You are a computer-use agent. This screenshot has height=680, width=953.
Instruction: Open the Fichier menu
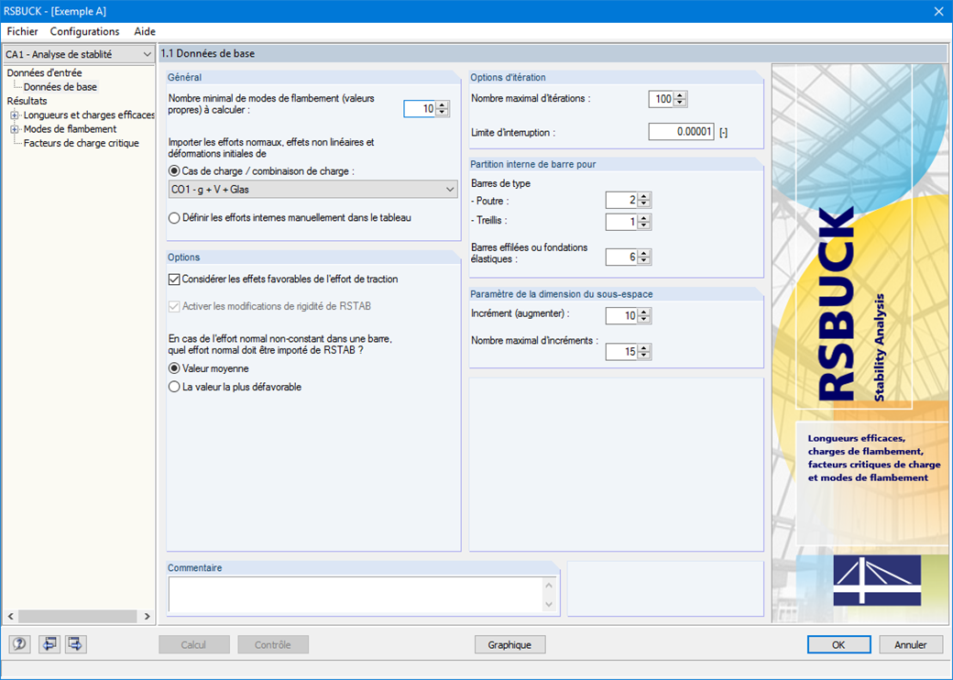point(23,31)
